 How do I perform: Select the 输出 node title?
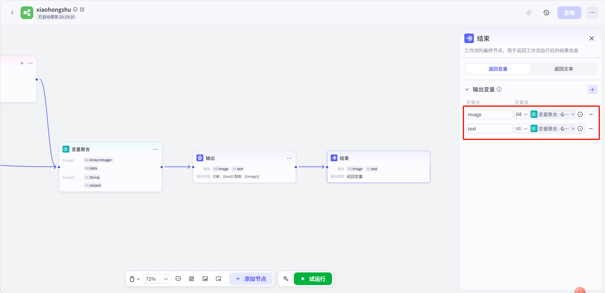(210, 158)
